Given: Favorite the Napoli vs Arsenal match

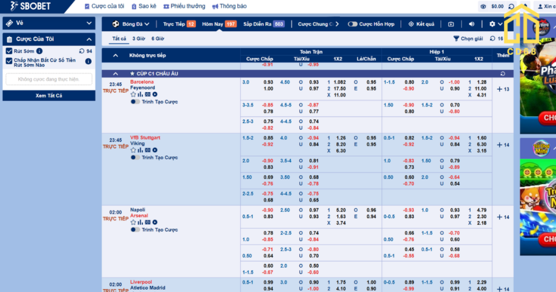Looking at the screenshot, I should tap(134, 223).
